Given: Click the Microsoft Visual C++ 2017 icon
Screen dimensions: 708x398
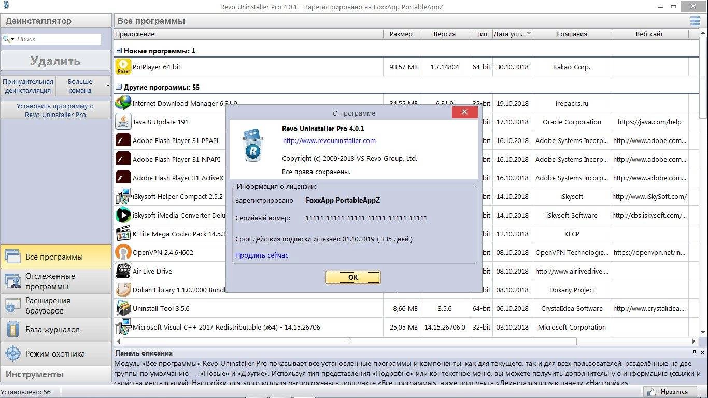Looking at the screenshot, I should [x=123, y=327].
